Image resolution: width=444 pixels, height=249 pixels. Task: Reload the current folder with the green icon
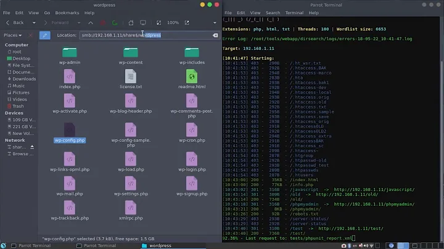[115, 23]
